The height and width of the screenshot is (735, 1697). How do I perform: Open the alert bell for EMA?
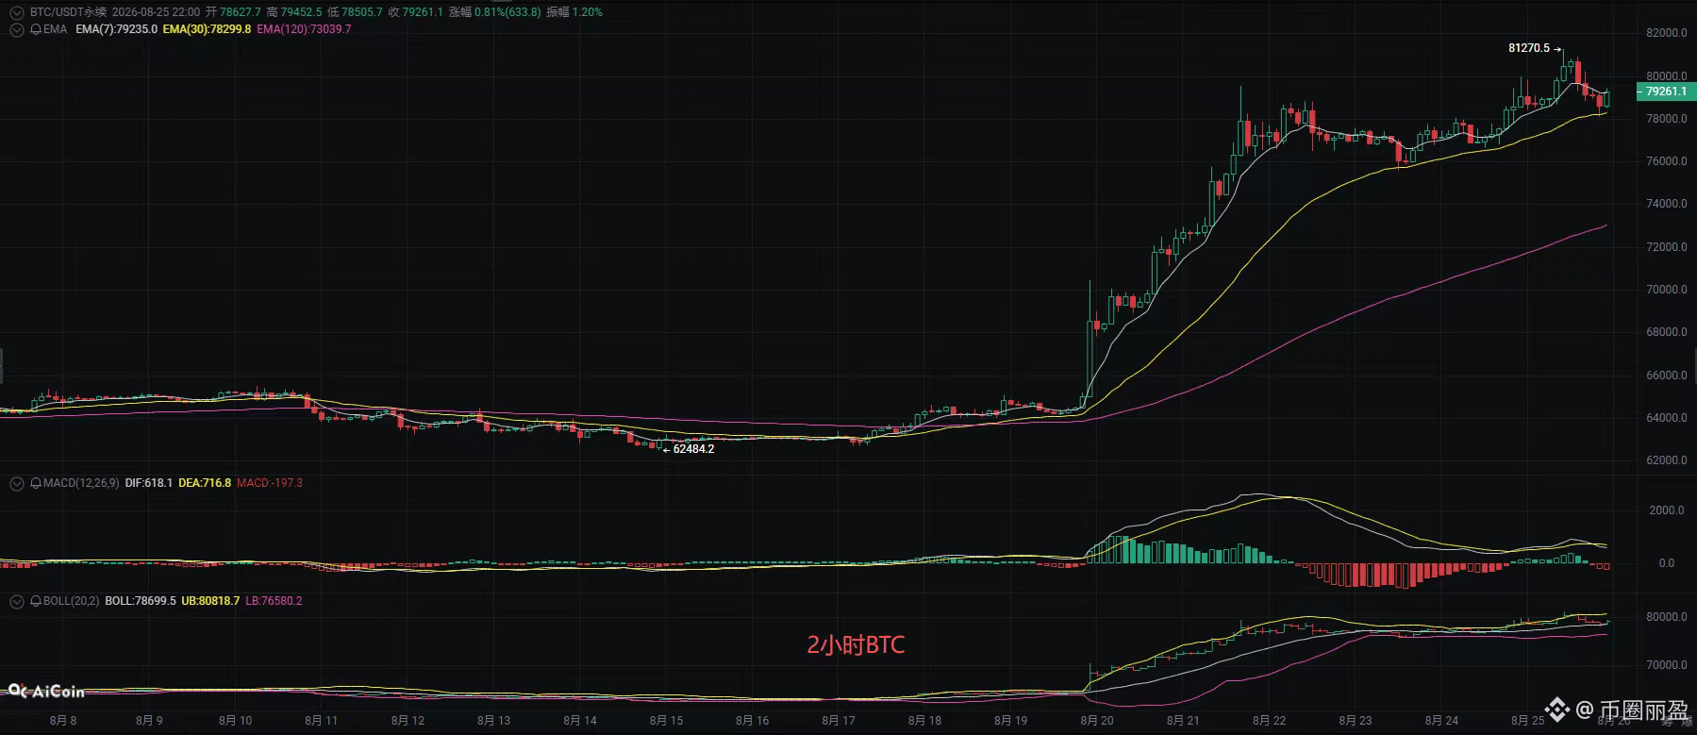pos(36,29)
